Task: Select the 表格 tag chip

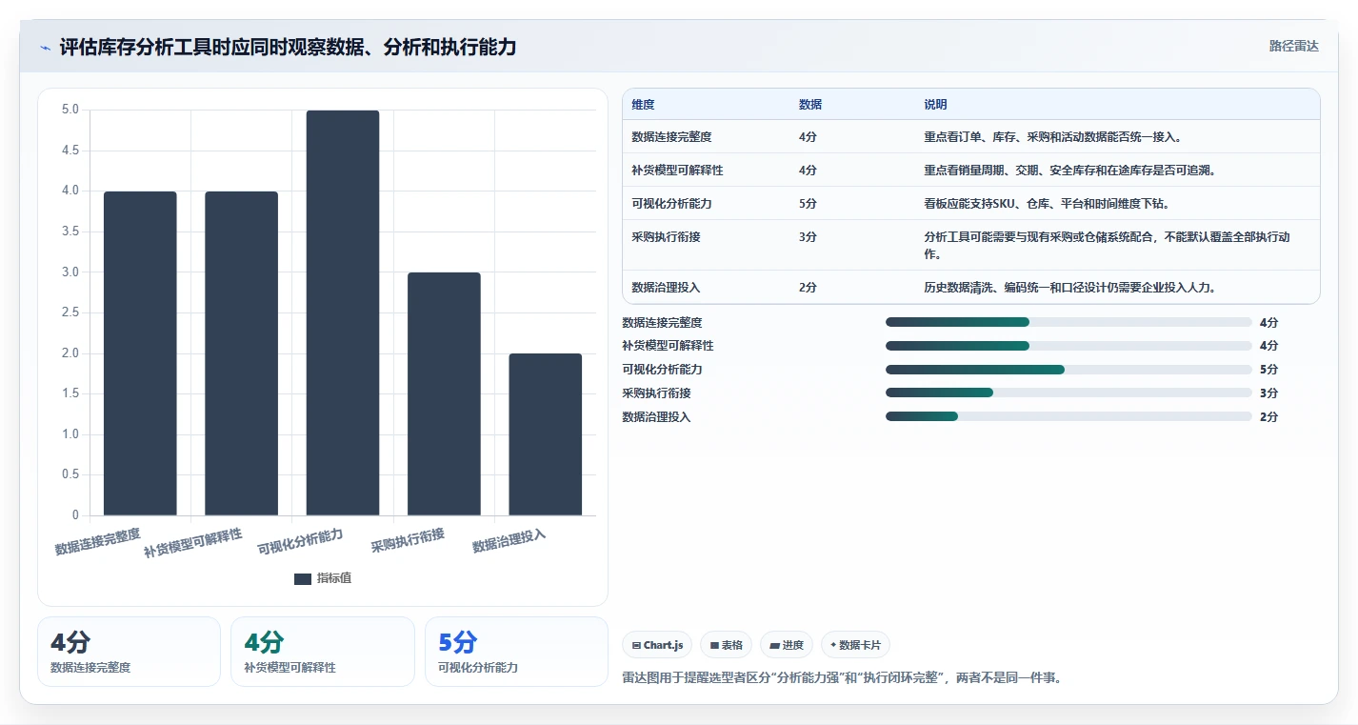Action: tap(726, 645)
